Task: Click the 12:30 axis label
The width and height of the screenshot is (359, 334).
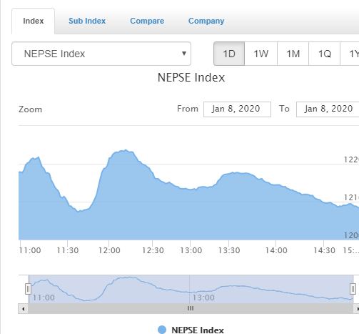Action: [153, 250]
